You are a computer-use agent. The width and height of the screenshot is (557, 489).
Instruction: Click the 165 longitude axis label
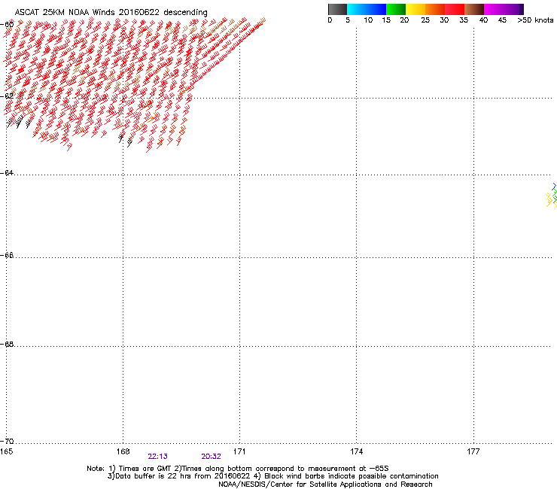(6, 451)
